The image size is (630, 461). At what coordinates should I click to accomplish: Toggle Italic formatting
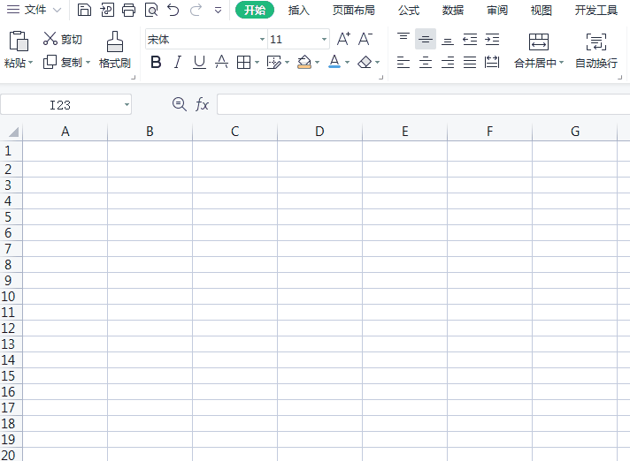(x=178, y=62)
